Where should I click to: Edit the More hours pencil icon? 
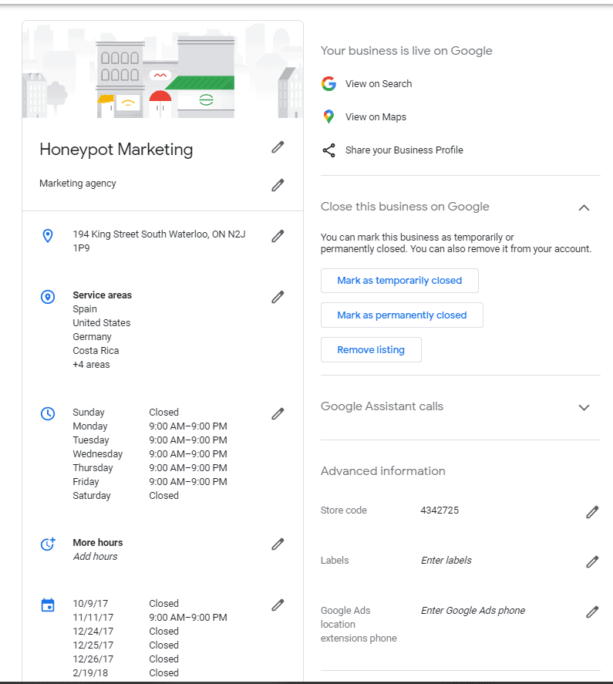[x=278, y=544]
